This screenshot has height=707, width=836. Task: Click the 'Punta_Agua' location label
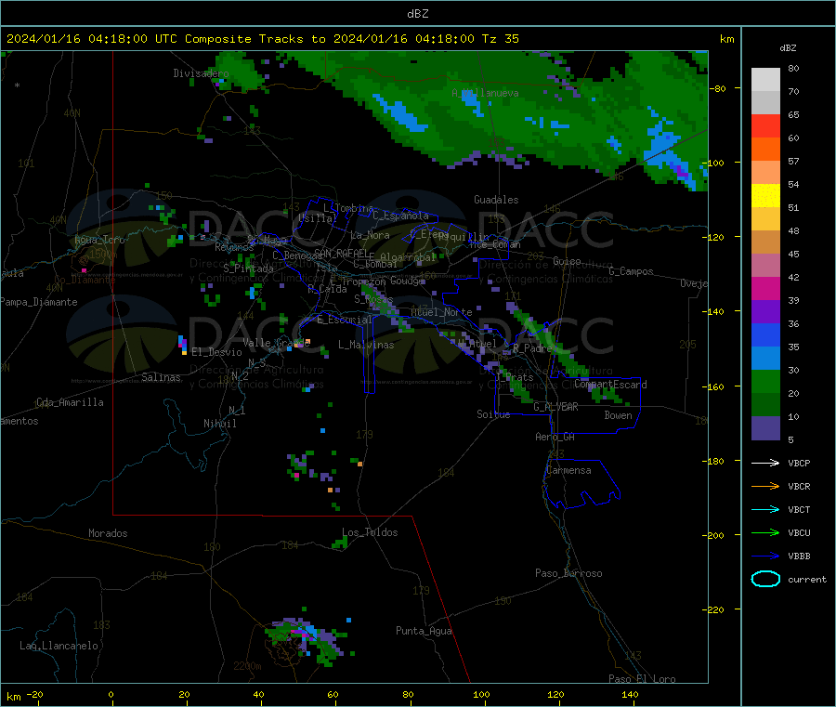[424, 631]
